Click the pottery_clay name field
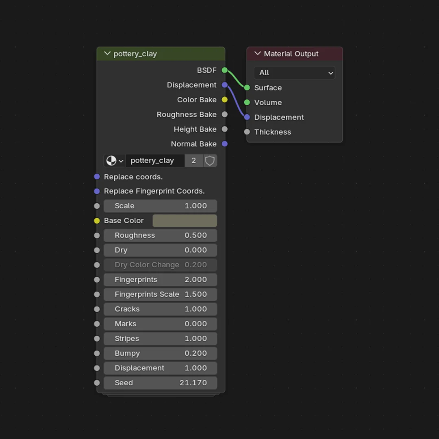The image size is (439, 439). (155, 161)
